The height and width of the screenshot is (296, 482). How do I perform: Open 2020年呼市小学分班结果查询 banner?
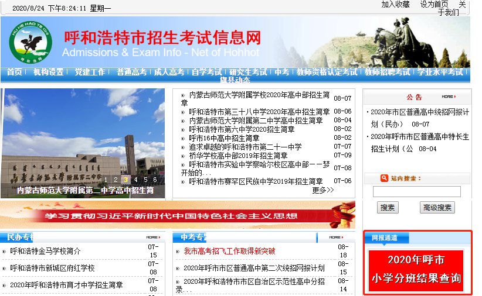click(416, 270)
